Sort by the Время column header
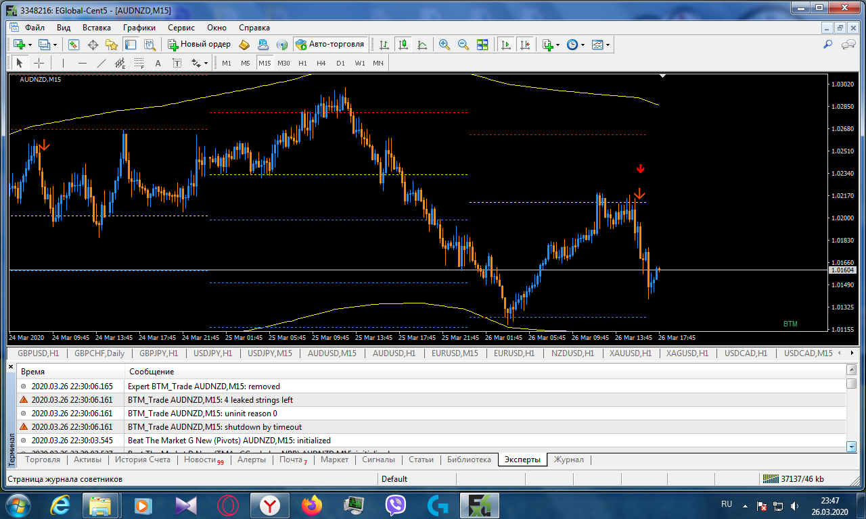Image resolution: width=866 pixels, height=519 pixels. pos(71,372)
